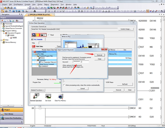
Task: Click the masked Keyword input field
Action: [77, 62]
